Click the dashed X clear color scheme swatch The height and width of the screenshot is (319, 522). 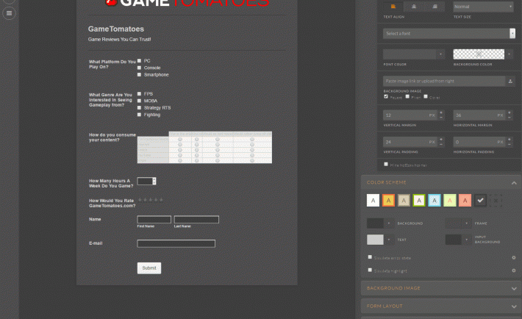tap(496, 201)
